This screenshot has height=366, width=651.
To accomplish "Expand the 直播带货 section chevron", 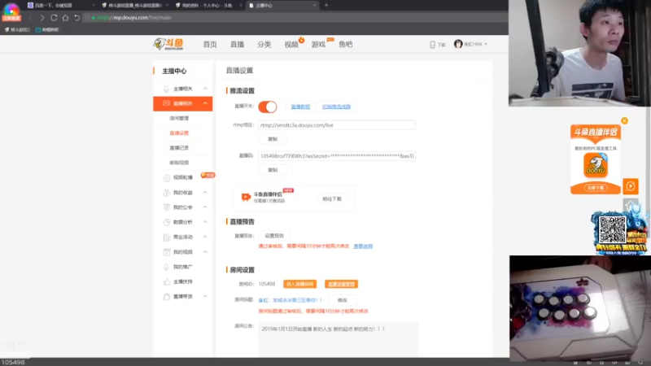I will click(205, 297).
